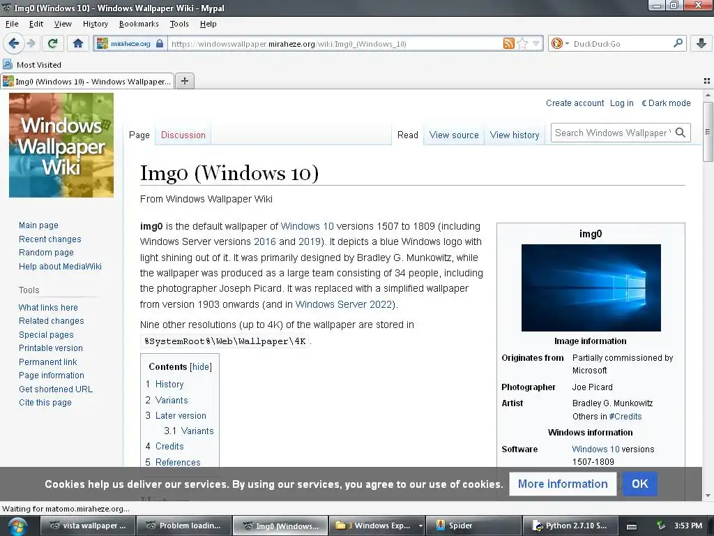This screenshot has height=536, width=714.
Task: Click Create account link
Action: tap(575, 103)
